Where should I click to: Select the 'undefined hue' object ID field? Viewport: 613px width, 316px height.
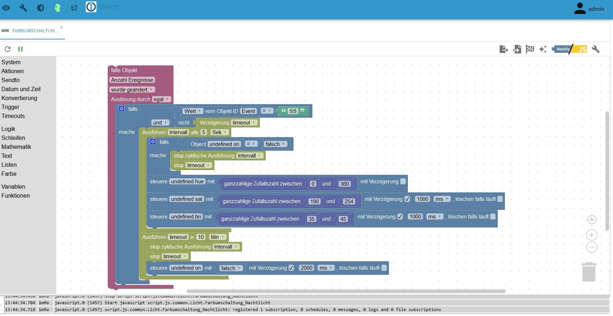pos(187,181)
